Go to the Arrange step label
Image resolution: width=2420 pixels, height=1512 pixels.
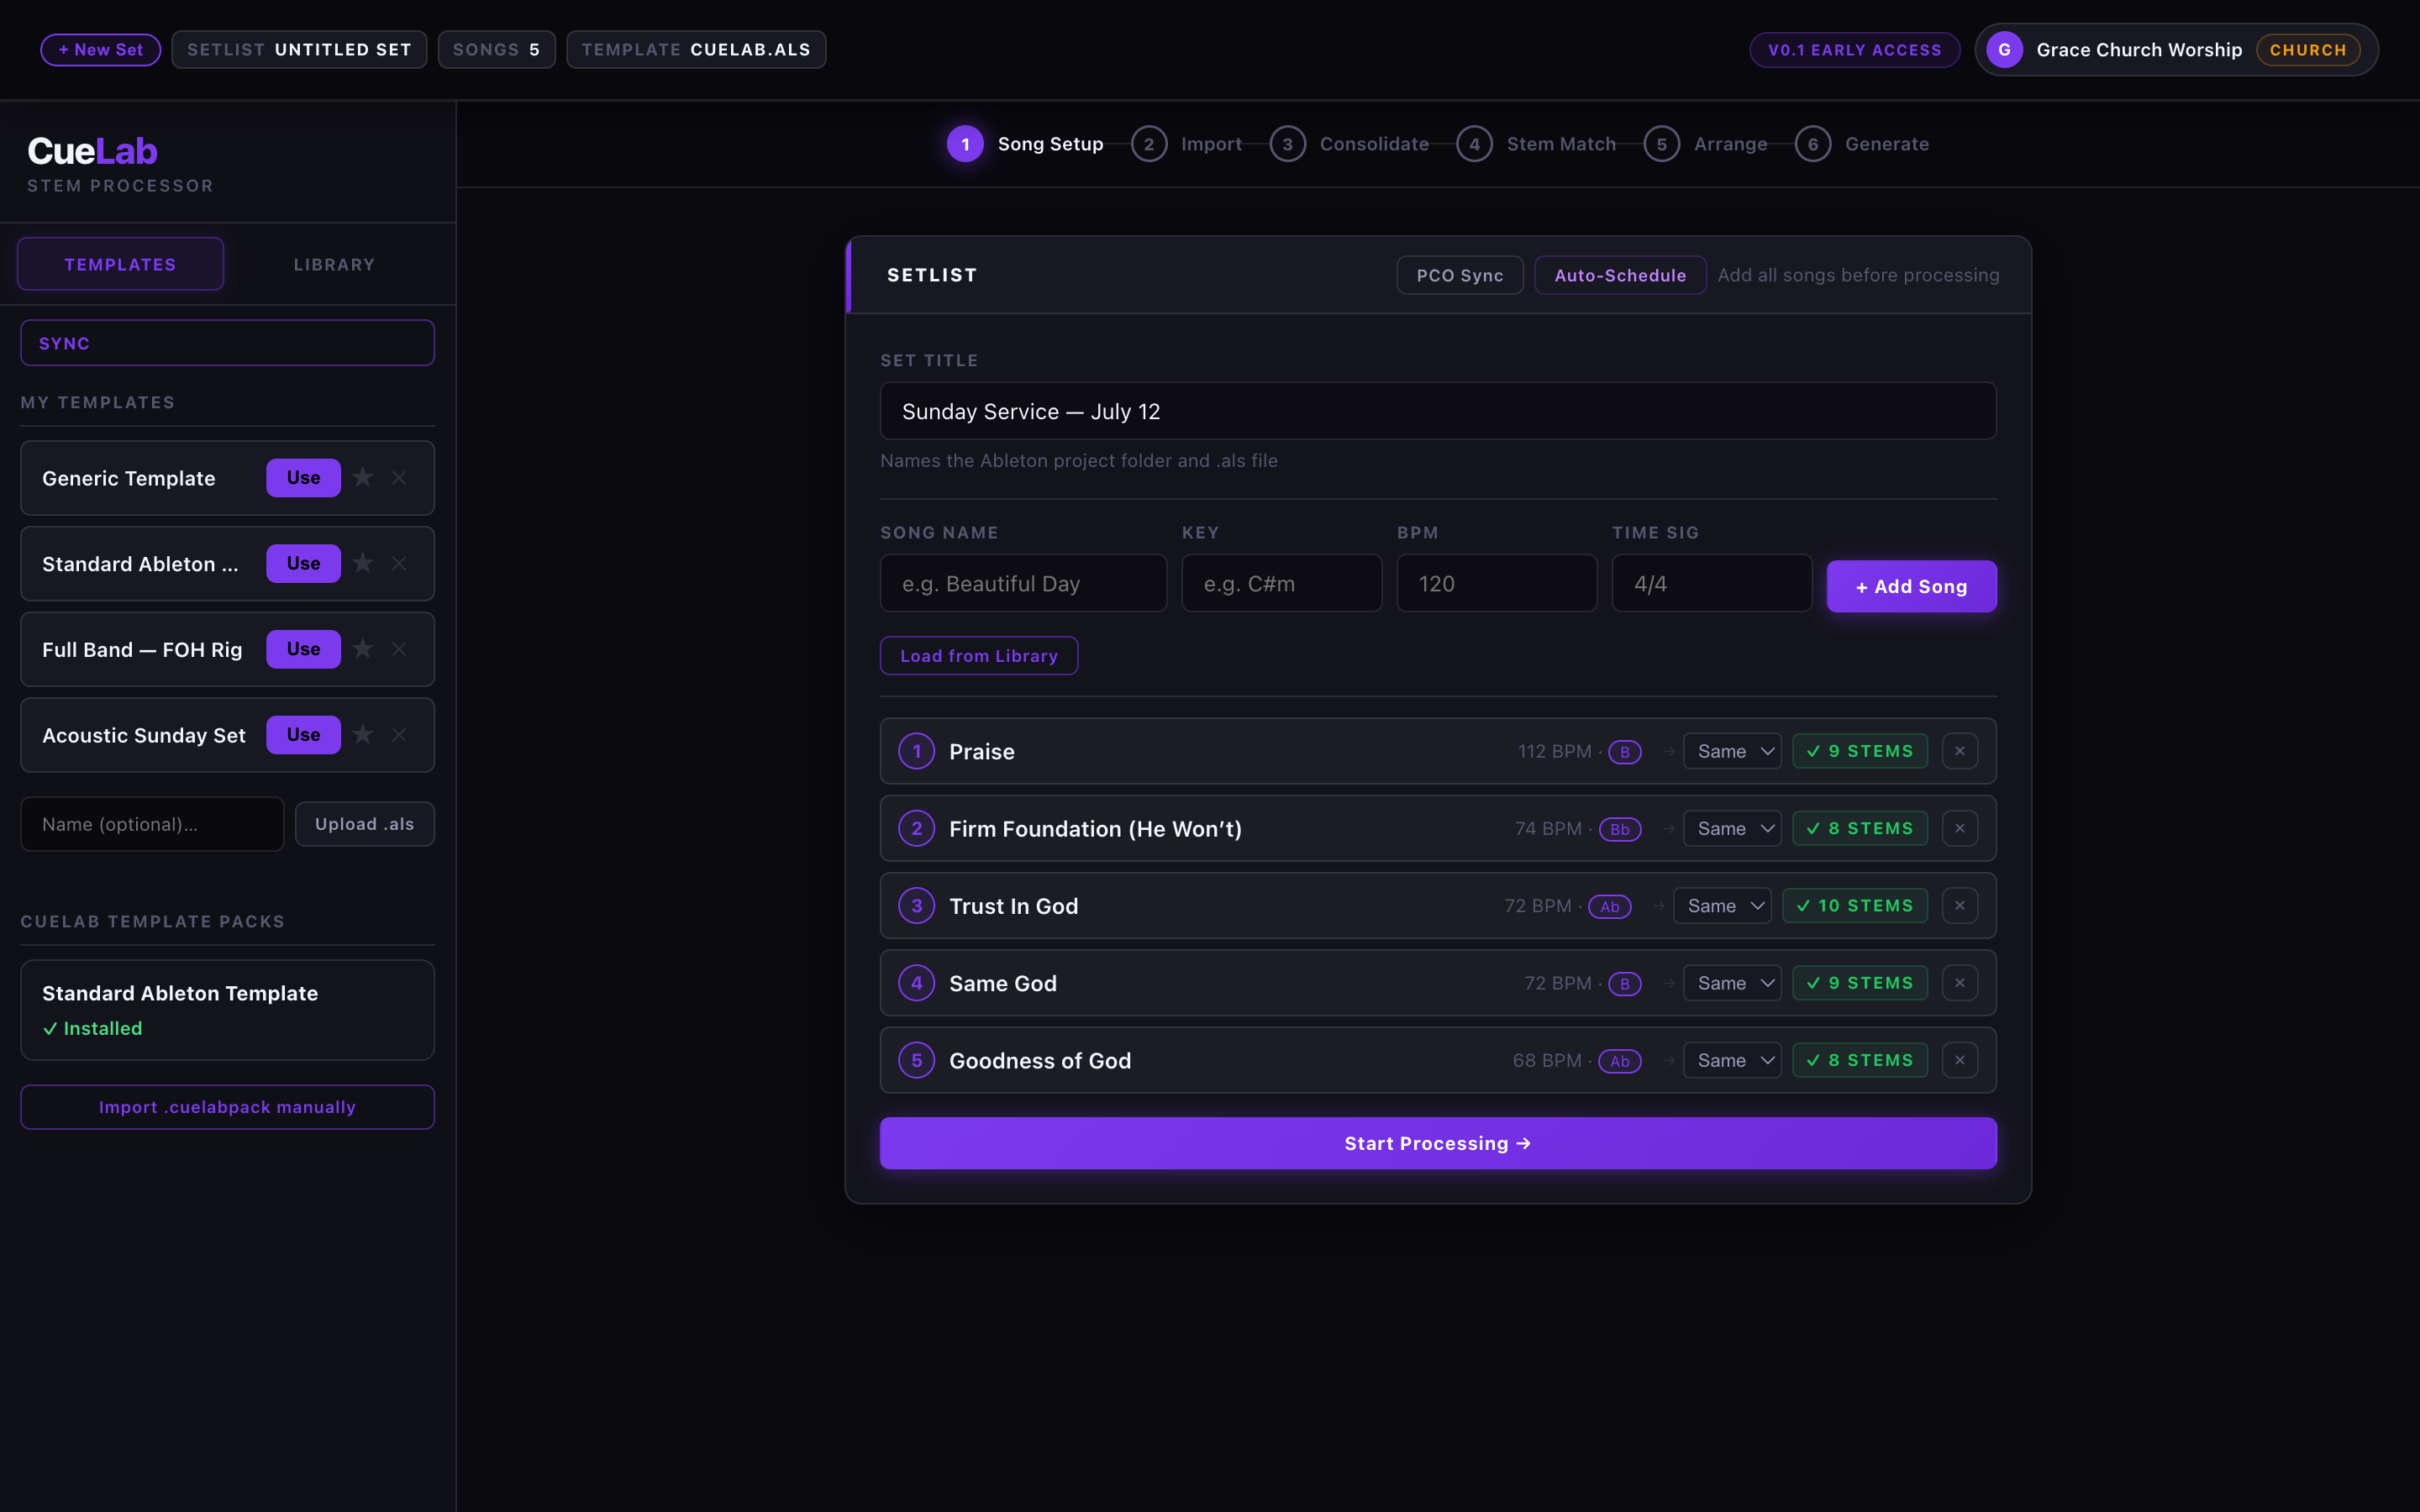1730,144
